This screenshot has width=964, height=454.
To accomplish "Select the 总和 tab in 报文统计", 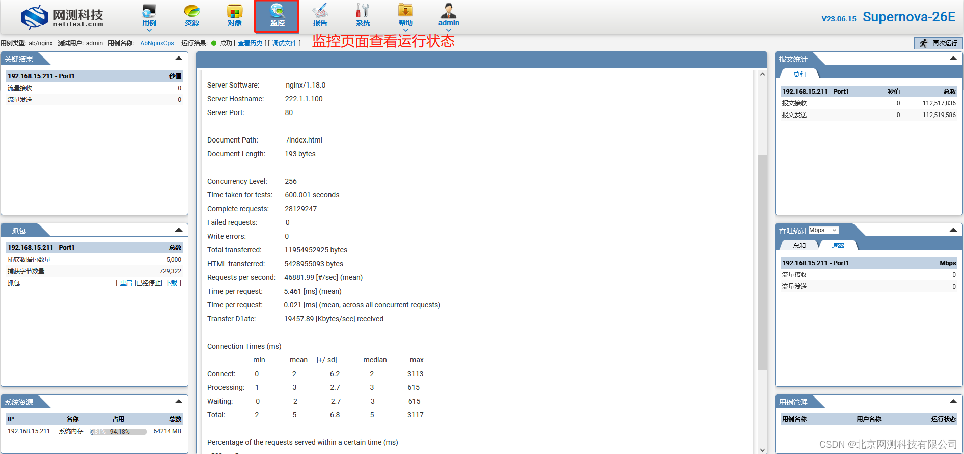I will point(800,74).
